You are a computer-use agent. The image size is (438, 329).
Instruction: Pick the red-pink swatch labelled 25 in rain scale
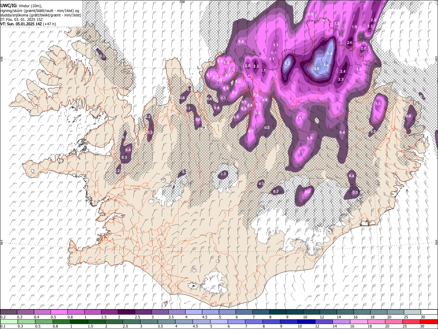click(412, 321)
